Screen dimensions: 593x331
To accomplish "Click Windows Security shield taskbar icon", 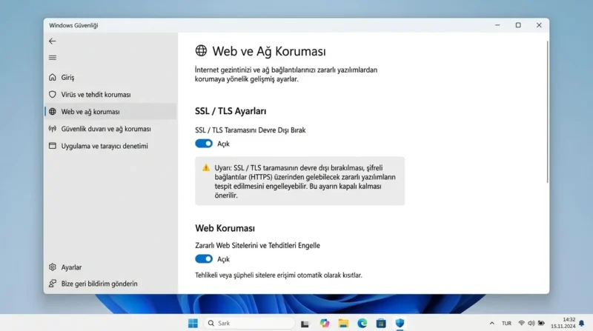I will [x=400, y=323].
